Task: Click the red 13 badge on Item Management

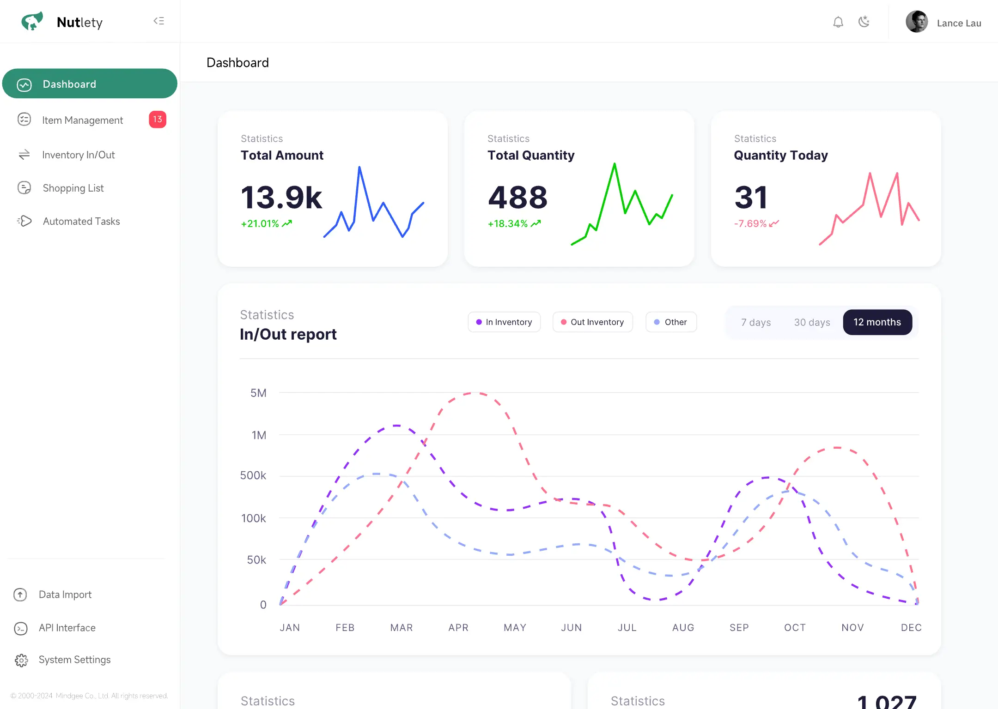Action: click(x=158, y=120)
